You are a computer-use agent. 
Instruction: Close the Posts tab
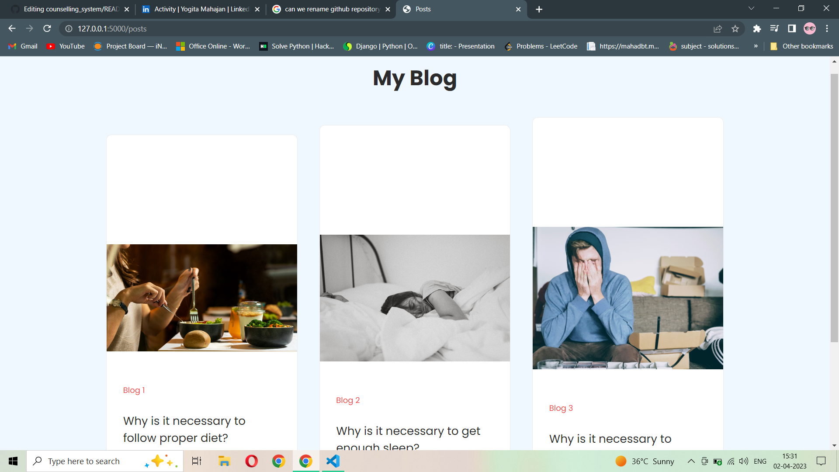click(518, 9)
